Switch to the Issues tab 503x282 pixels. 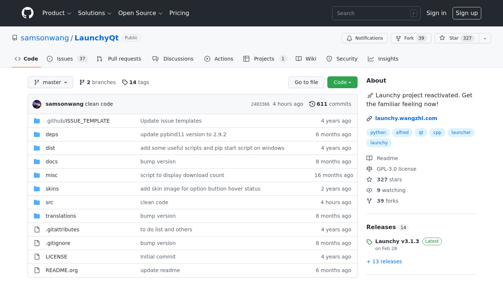coord(65,59)
